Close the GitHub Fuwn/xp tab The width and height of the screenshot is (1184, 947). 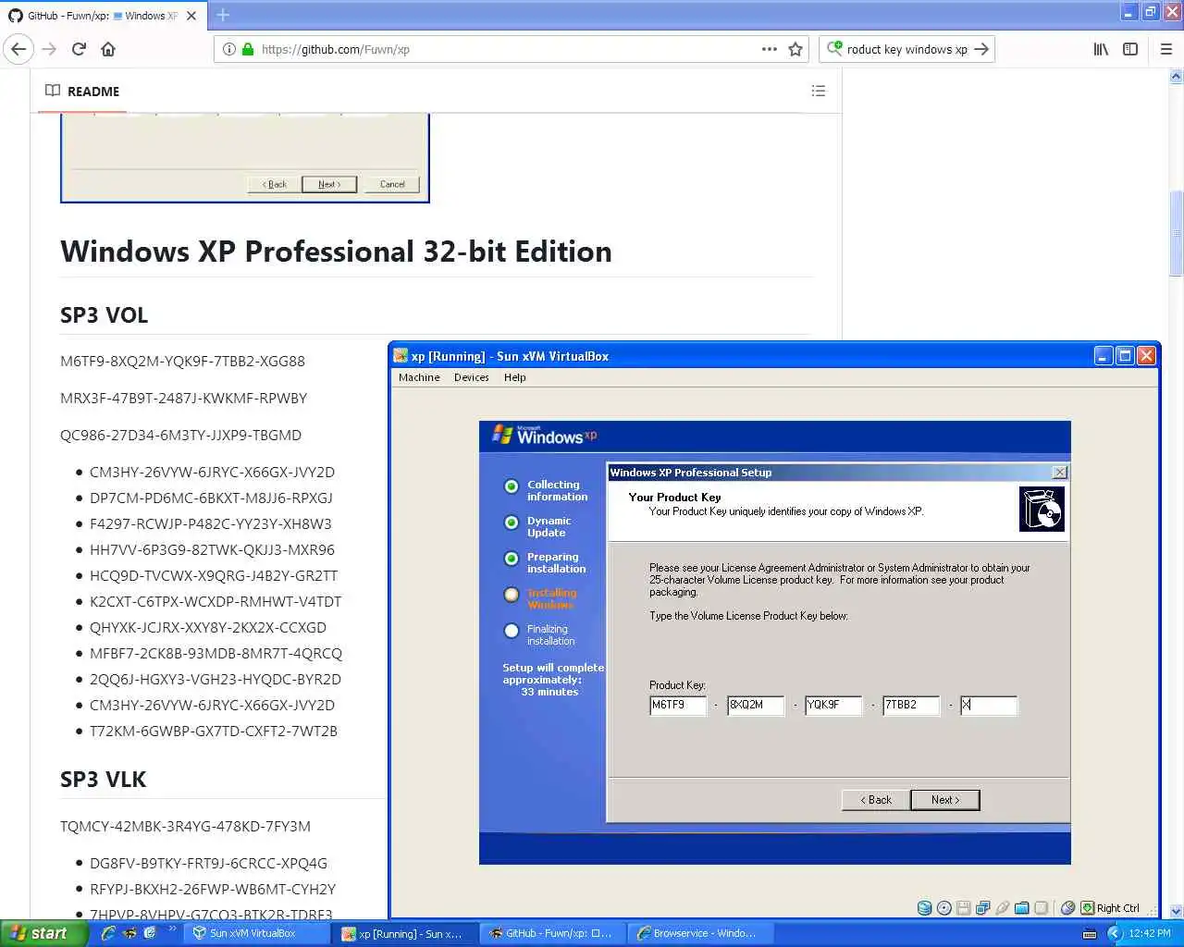coord(191,16)
